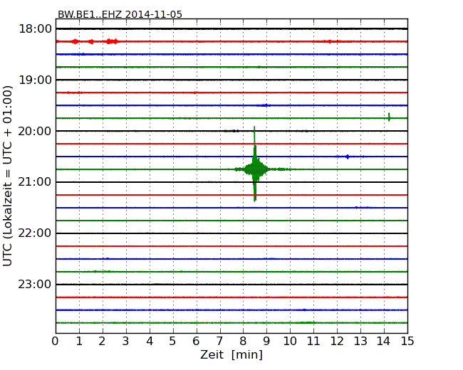The width and height of the screenshot is (463, 370).
Task: Click the red signal bursts after 18:00
Action: (x=95, y=41)
